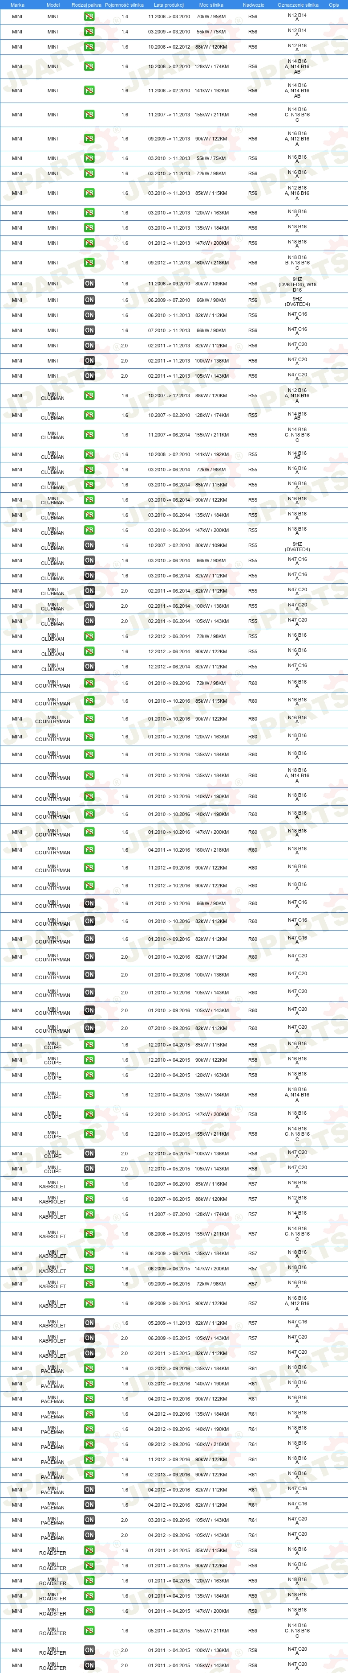Click the Rodzaj paliwa column header
Screen dimensions: 348x1673
[86, 4]
